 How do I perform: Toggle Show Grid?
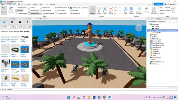[125, 11]
